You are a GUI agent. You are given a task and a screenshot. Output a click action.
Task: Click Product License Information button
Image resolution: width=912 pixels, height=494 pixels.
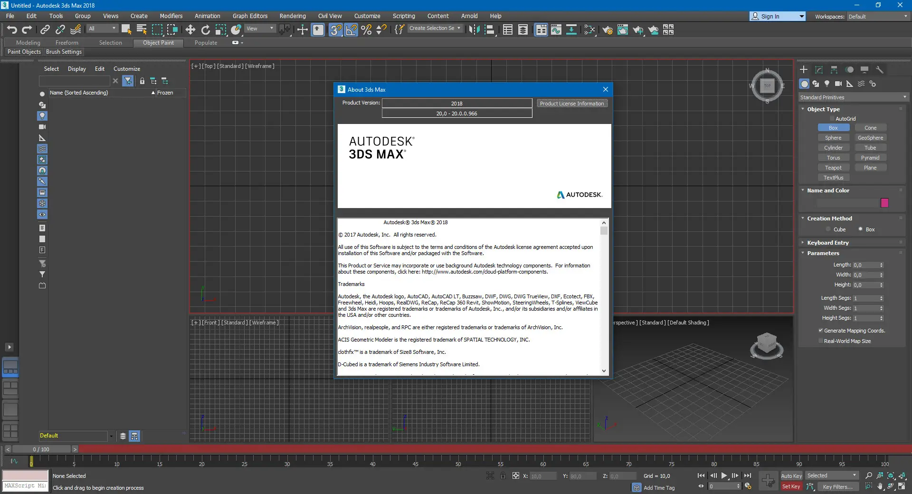pos(572,104)
